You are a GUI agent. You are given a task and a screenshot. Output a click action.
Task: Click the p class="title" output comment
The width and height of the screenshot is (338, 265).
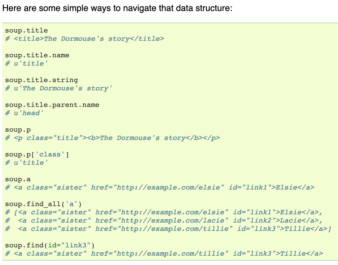(x=113, y=138)
